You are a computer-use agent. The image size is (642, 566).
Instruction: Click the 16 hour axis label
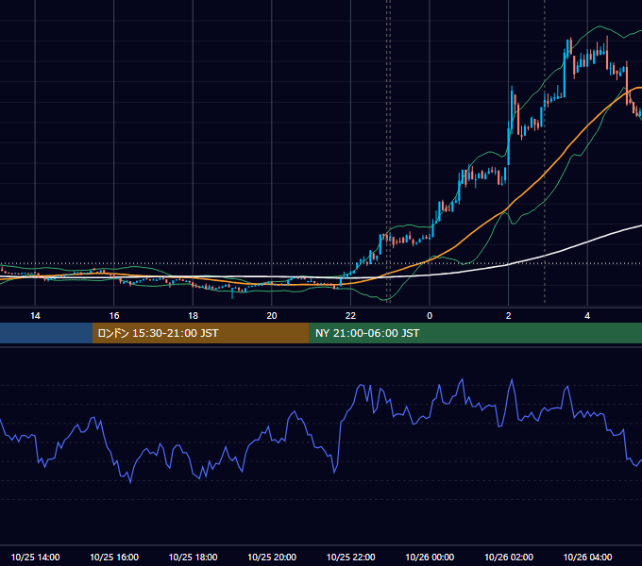[x=114, y=316]
